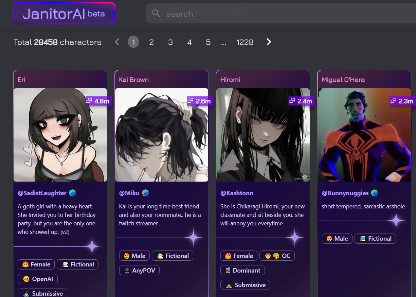Image resolution: width=416 pixels, height=297 pixels.
Task: Select Dominant tag on Hiromi card
Action: (x=242, y=270)
